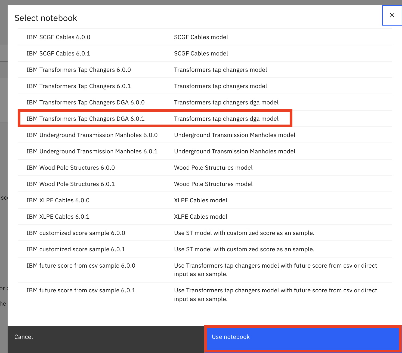Select IBM XLPE Cables 6.0.1 row

click(205, 216)
